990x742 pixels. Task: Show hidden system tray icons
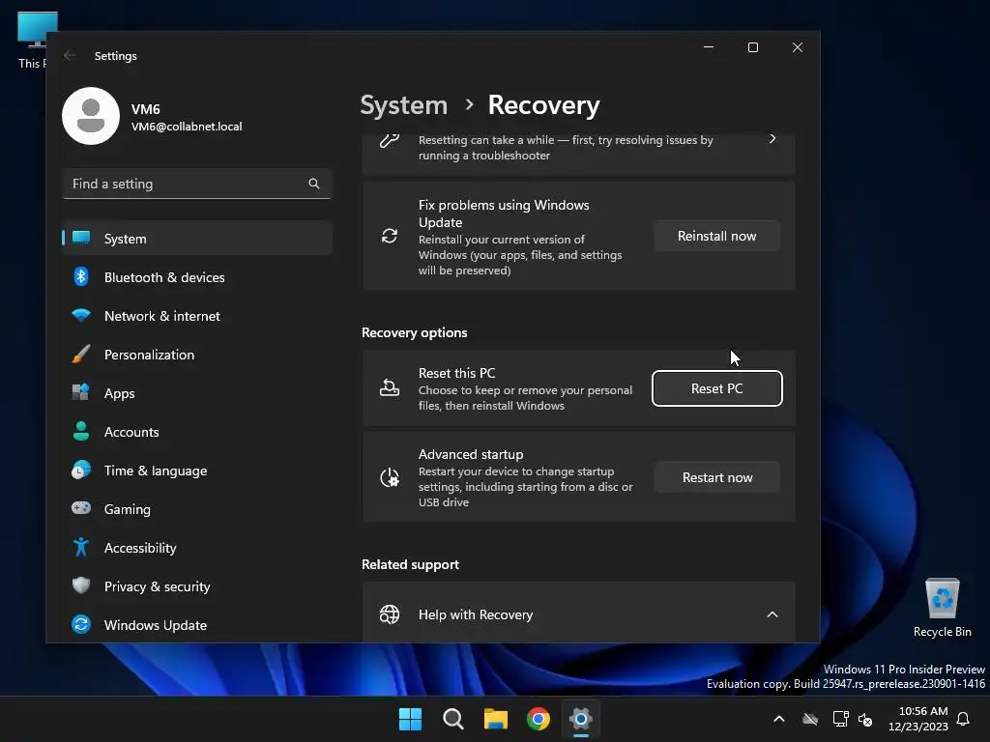(779, 719)
